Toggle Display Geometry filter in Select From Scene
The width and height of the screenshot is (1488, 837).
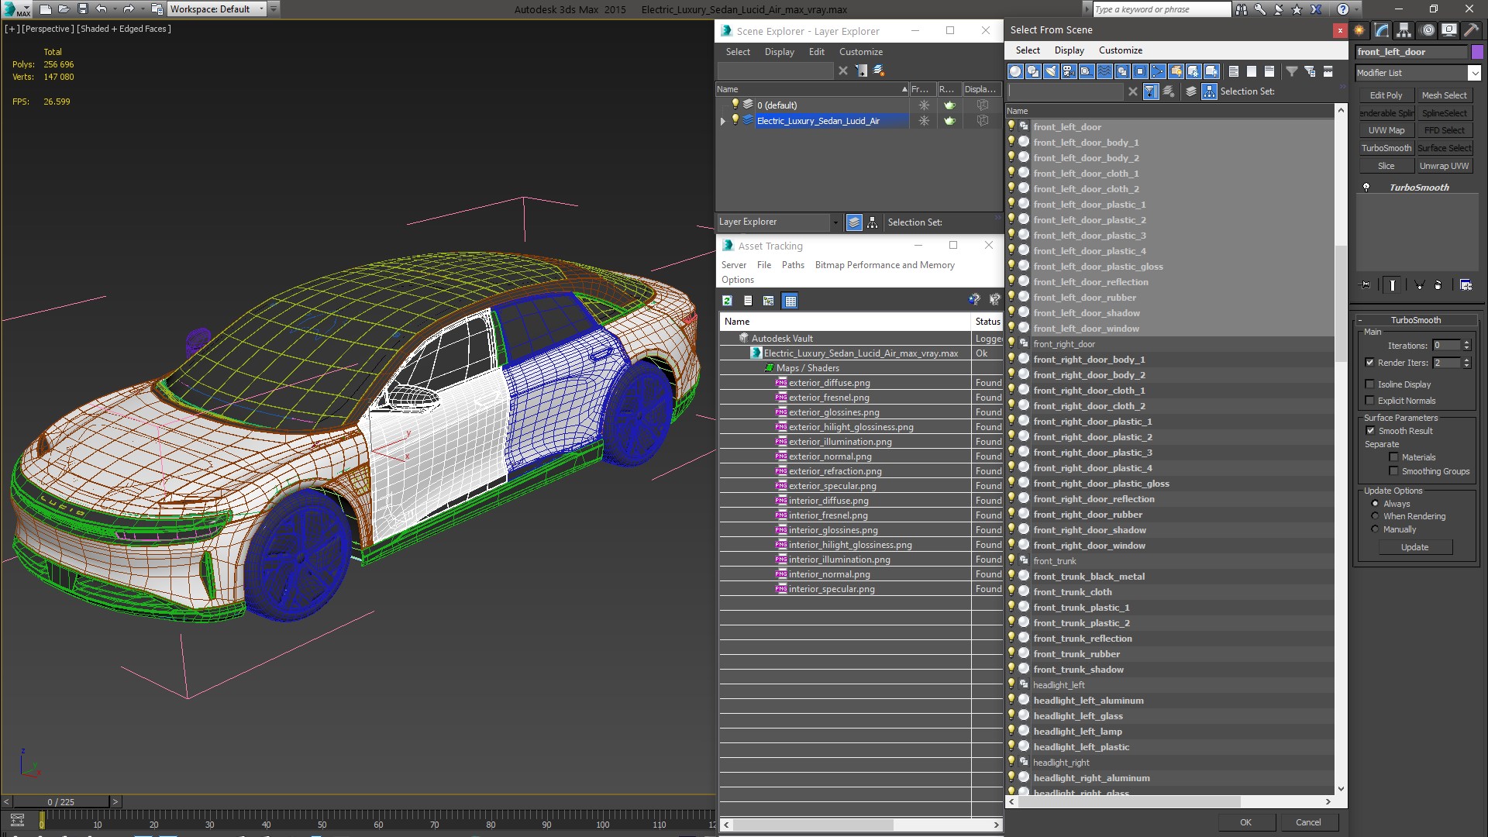1015,71
